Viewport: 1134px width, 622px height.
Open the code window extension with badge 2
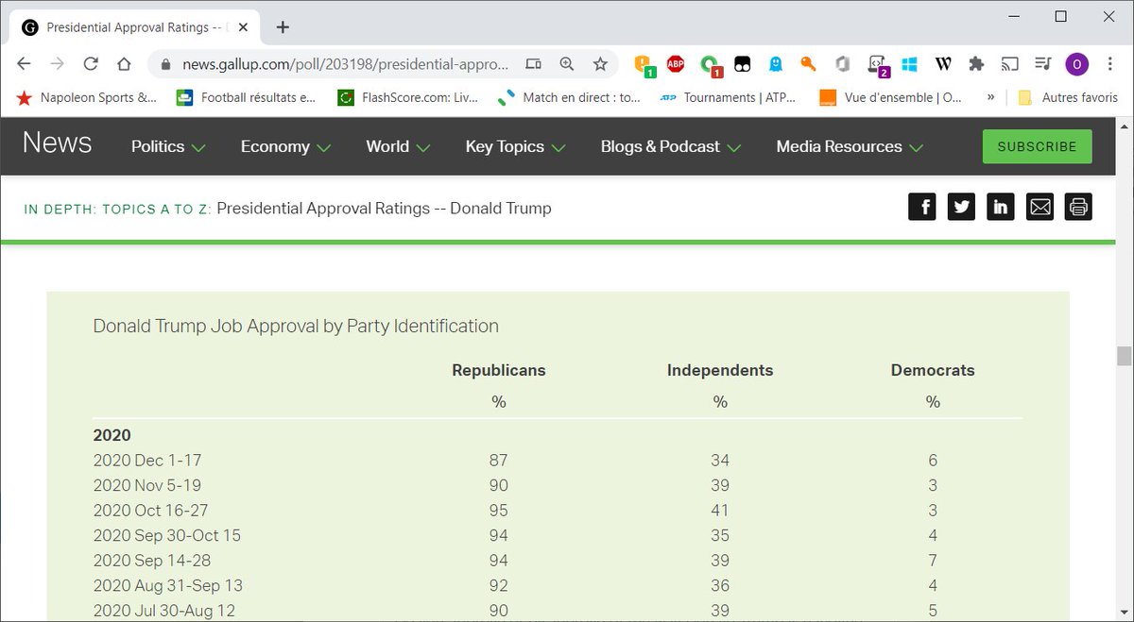tap(877, 65)
